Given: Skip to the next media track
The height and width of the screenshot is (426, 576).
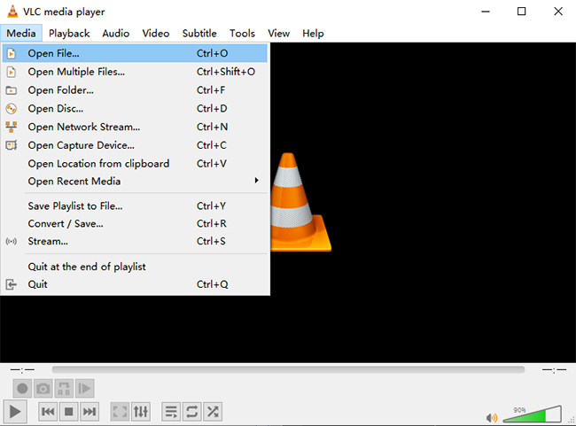Looking at the screenshot, I should pos(90,412).
